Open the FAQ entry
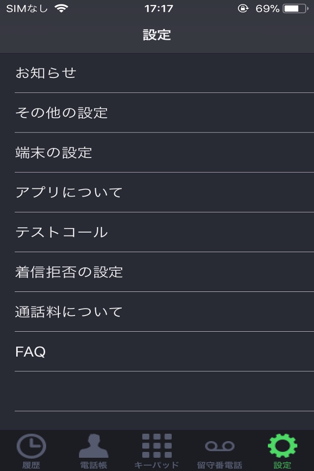Viewport: 314px width, 471px height. click(x=157, y=351)
